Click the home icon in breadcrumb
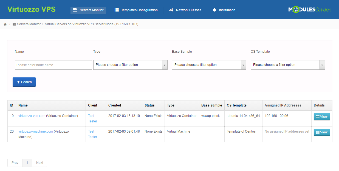 click(5, 24)
